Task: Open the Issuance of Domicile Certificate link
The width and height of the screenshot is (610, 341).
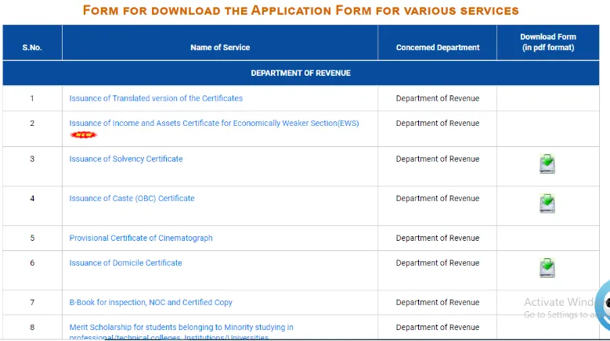Action: [x=125, y=263]
